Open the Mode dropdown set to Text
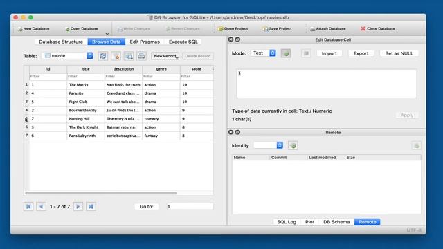This screenshot has height=249, width=443. pos(263,53)
